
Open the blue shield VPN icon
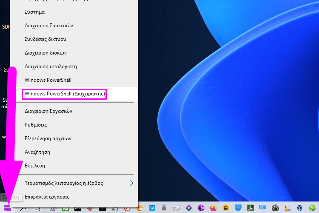tap(238, 208)
